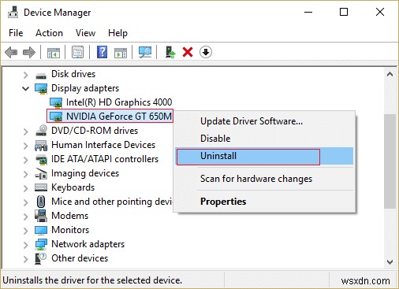The image size is (399, 289).
Task: Choose Update Driver Software from context menu
Action: pyautogui.click(x=265, y=121)
